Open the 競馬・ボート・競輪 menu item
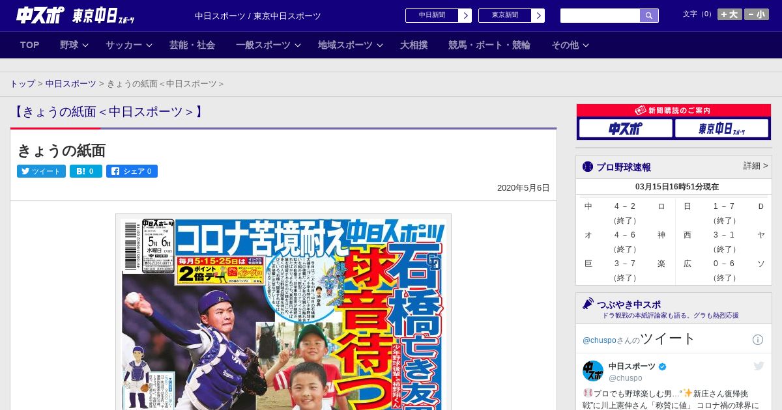Screen dimensions: 782x410 489,45
